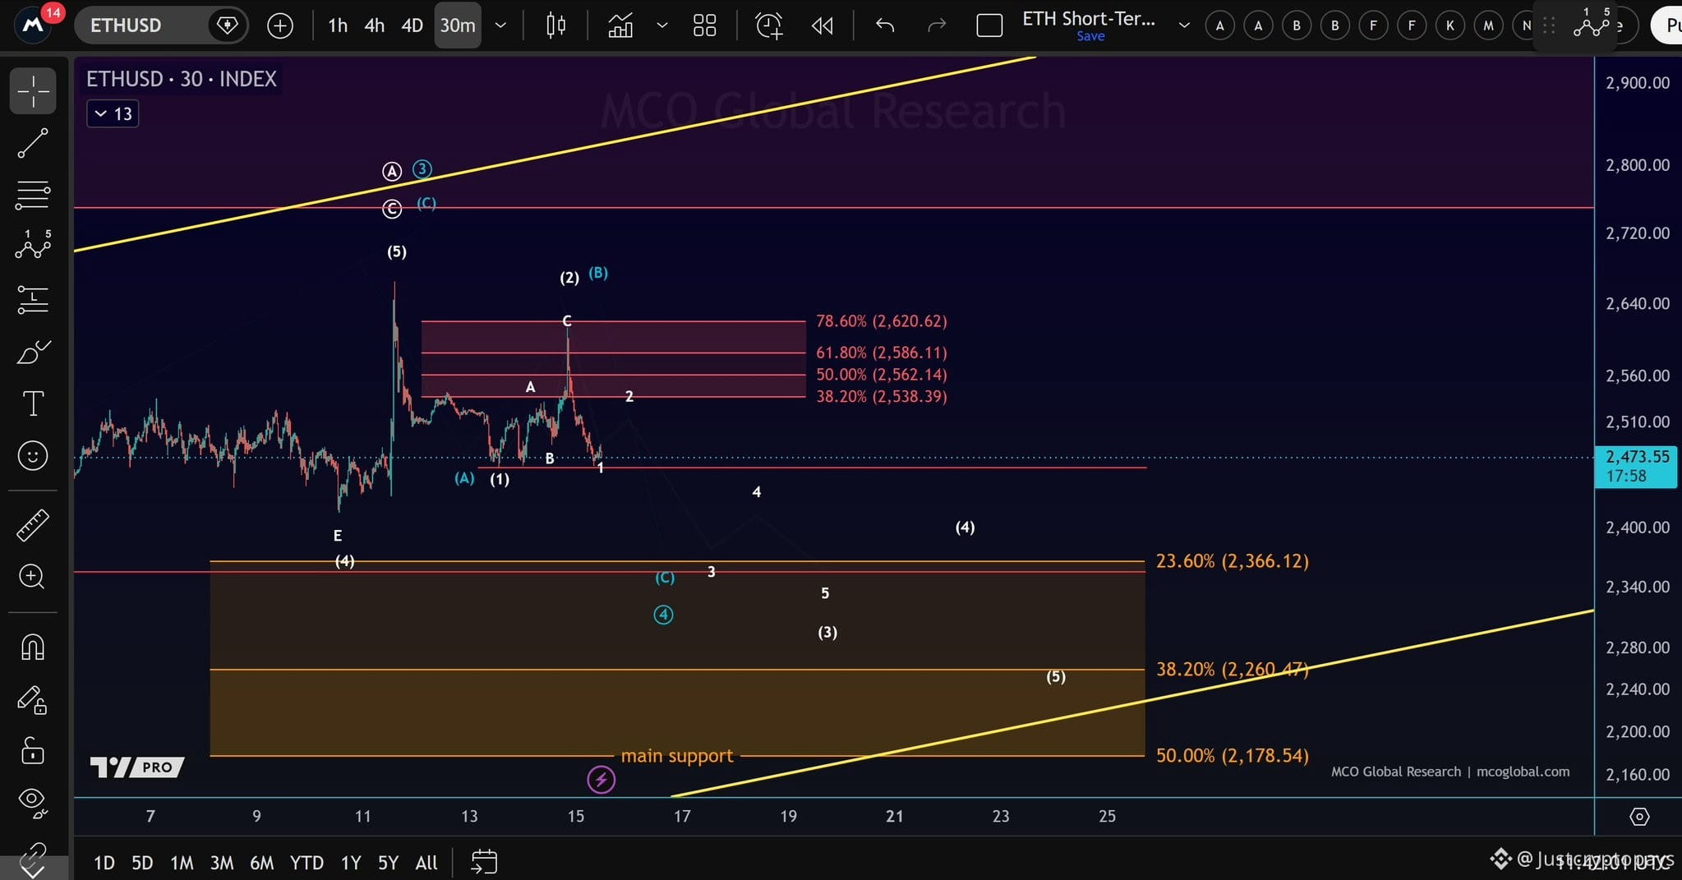
Task: Open the indicators chart icon
Action: tap(620, 25)
